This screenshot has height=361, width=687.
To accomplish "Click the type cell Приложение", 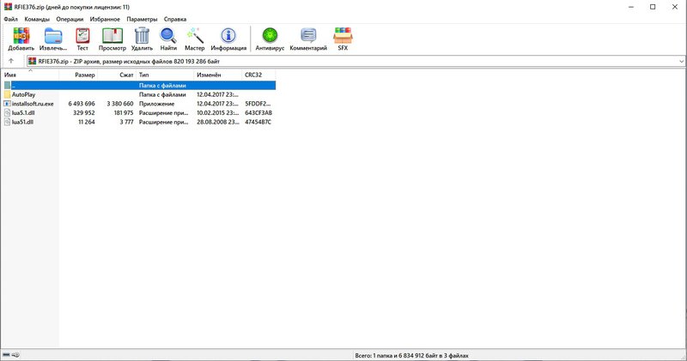I will pyautogui.click(x=156, y=104).
